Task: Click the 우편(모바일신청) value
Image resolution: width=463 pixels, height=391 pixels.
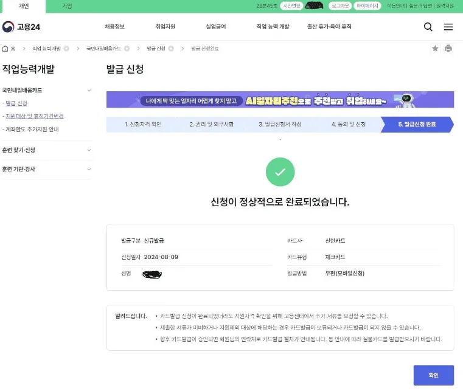Action: pyautogui.click(x=344, y=274)
